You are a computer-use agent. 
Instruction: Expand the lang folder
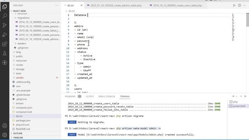(x=18, y=52)
